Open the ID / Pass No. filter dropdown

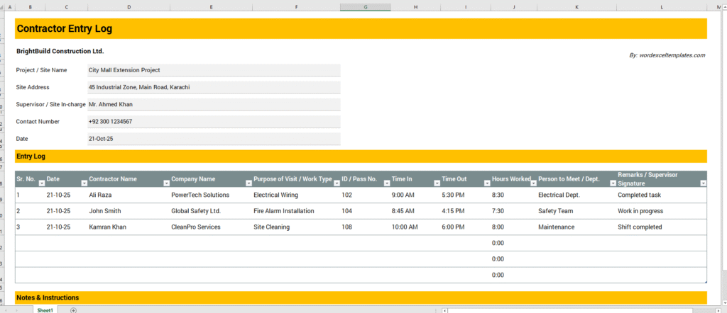click(386, 183)
